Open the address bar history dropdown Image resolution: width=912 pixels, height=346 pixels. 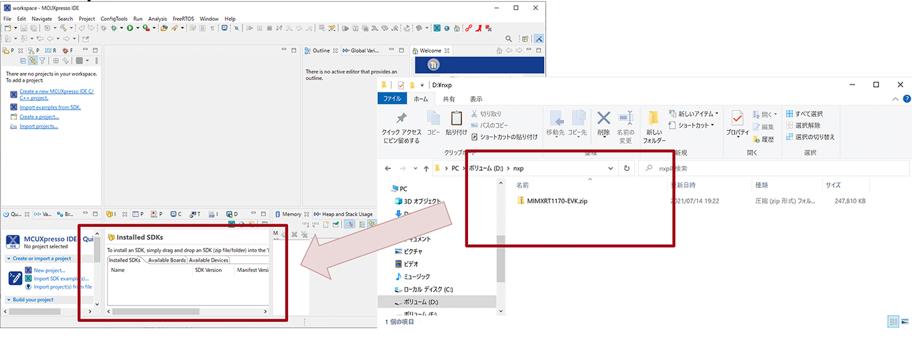pos(611,169)
